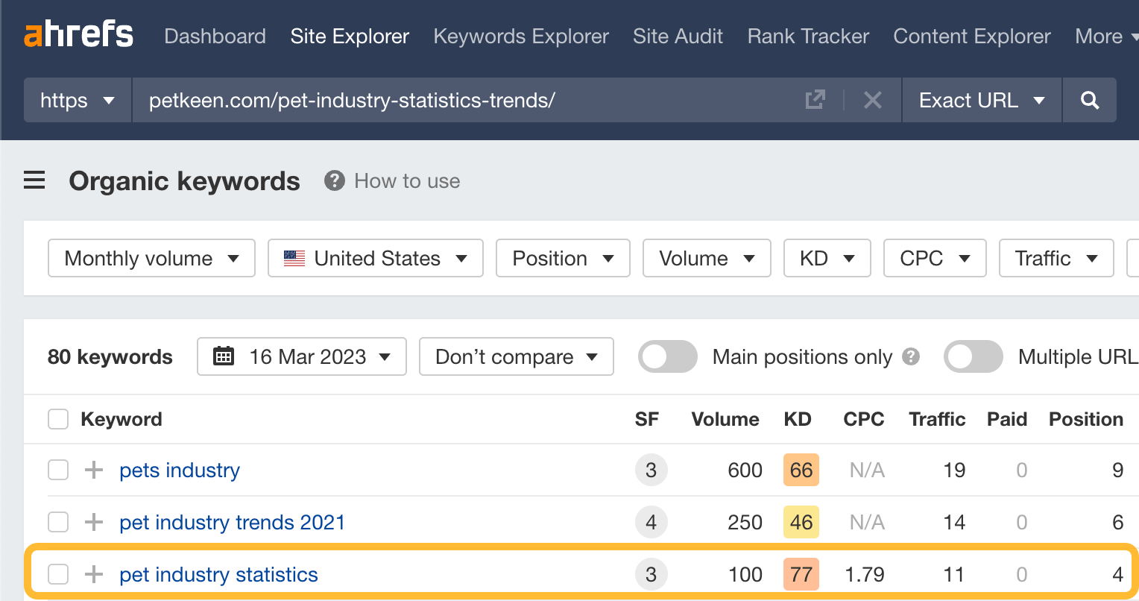Enable the Main positions only toggle
1139x601 pixels.
point(667,356)
